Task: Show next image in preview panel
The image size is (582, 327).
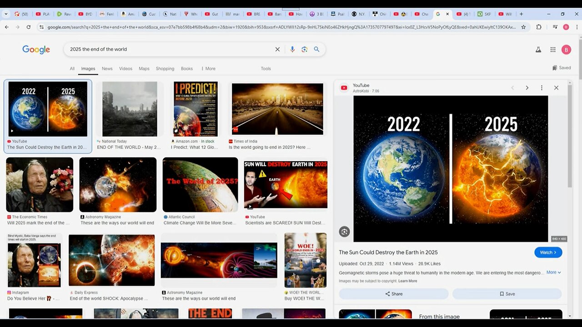Action: point(527,88)
